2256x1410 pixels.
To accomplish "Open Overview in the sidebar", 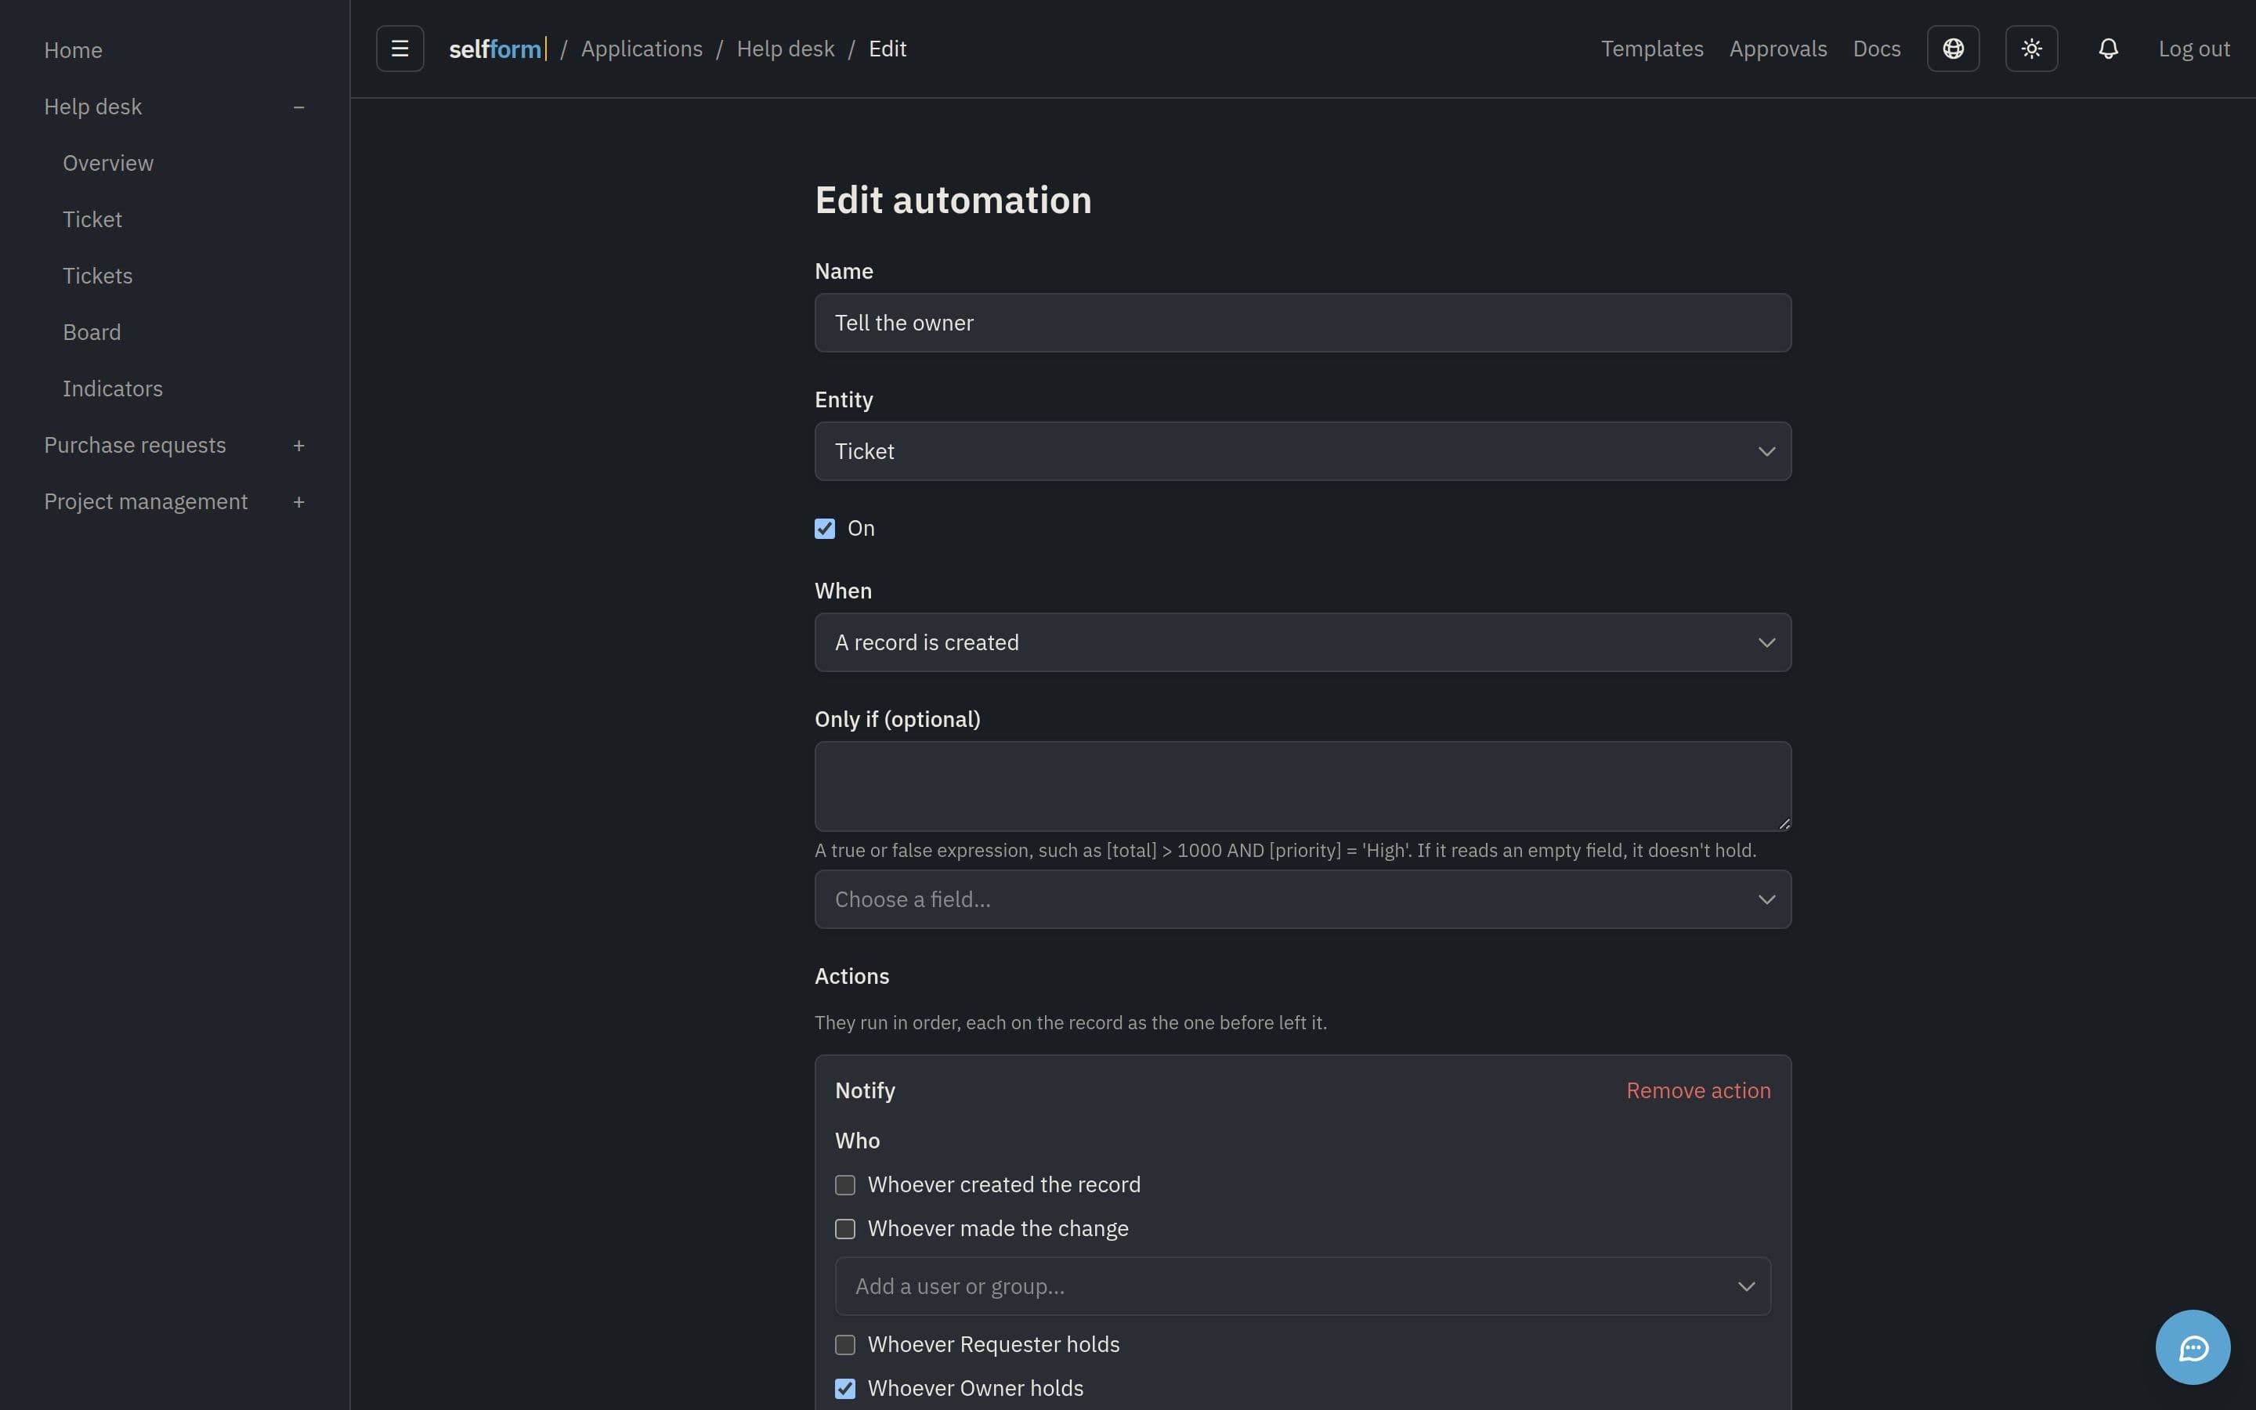I will pos(108,163).
